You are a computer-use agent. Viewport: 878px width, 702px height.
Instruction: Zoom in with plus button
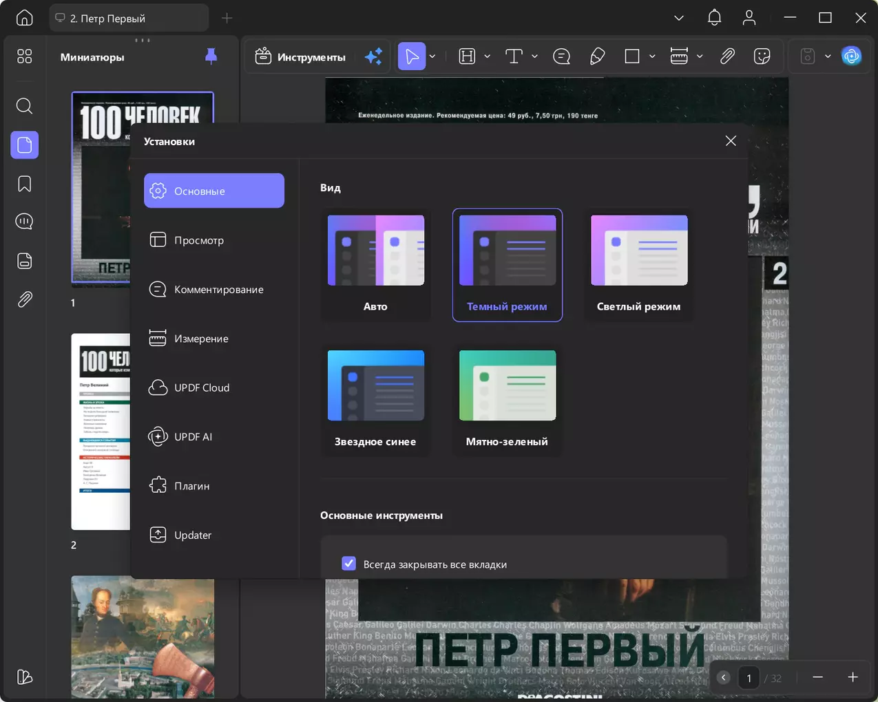(x=853, y=677)
